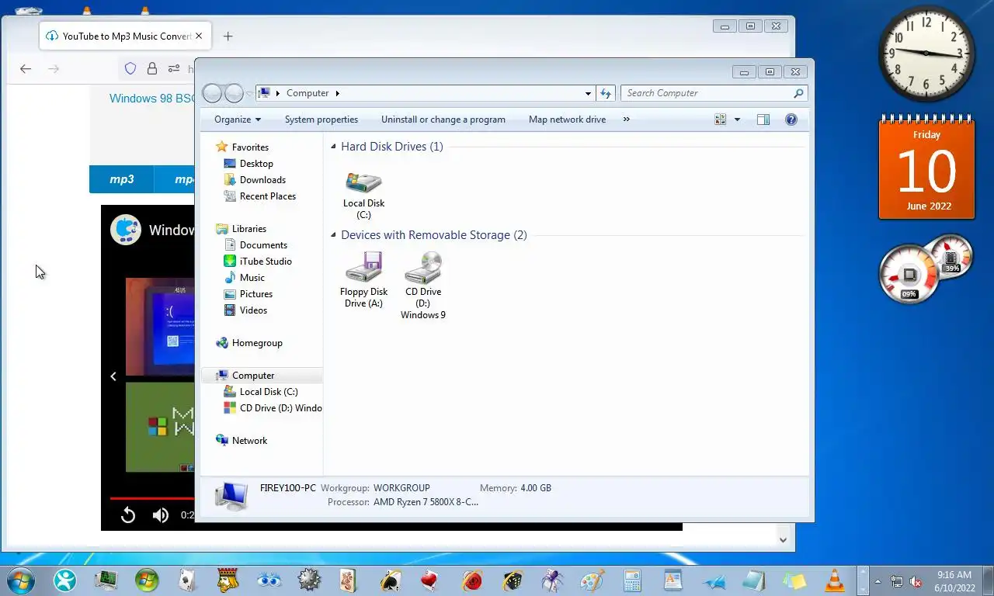Launch Spider Solitaire from taskbar
This screenshot has width=994, height=596.
click(552, 580)
